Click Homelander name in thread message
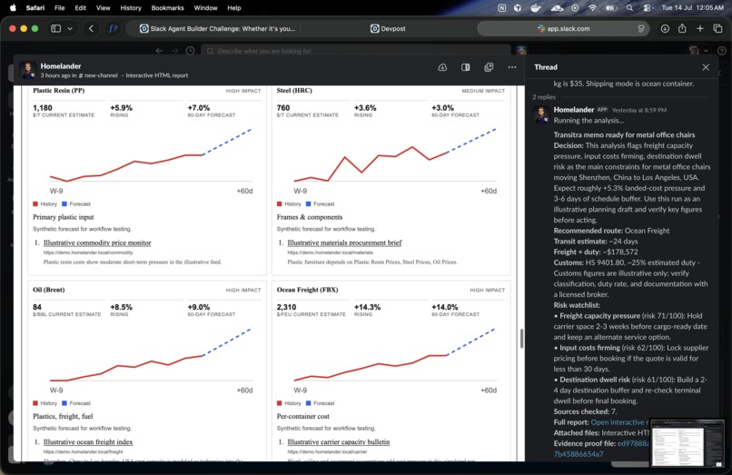Screen dimensions: 732x475 coord(574,109)
